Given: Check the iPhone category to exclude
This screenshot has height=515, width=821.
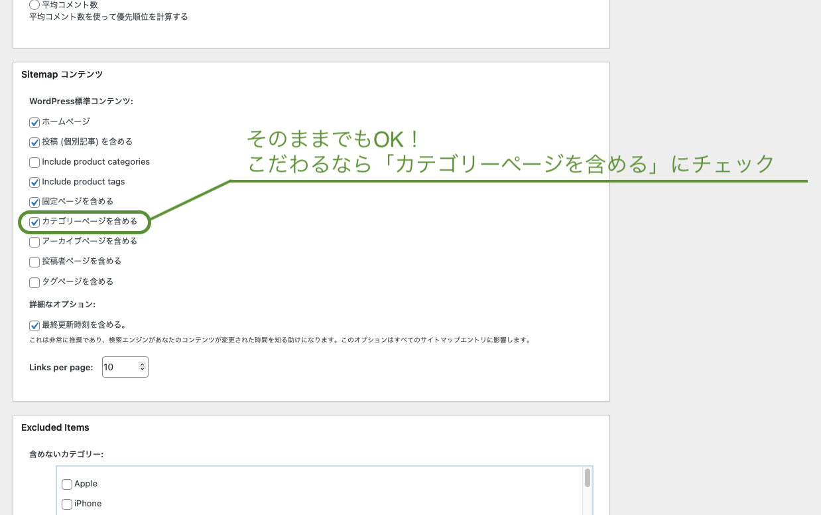Looking at the screenshot, I should [x=67, y=504].
